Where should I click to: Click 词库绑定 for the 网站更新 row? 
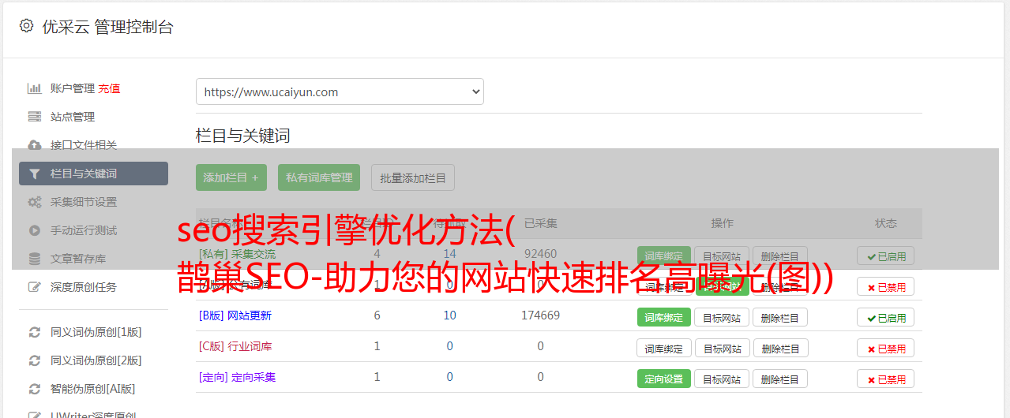pos(664,317)
